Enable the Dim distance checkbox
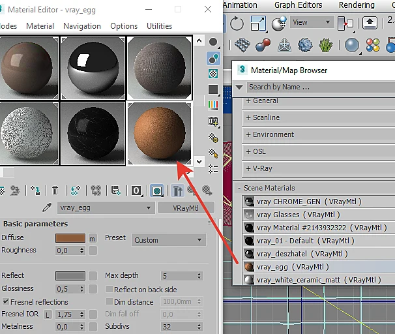Viewport: 395px width, 334px height. [x=110, y=301]
